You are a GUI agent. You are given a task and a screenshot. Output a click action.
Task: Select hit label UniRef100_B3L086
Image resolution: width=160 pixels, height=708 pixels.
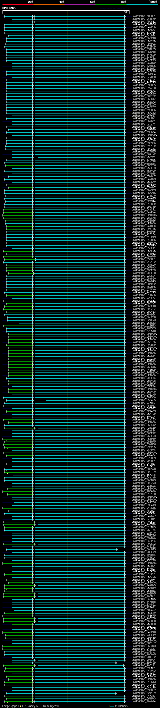click(x=143, y=33)
